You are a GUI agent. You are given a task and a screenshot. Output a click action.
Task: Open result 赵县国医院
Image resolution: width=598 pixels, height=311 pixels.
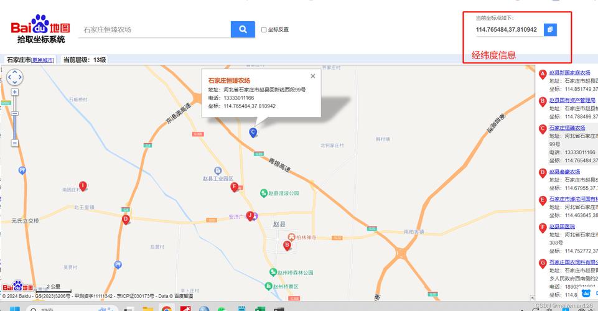562,226
